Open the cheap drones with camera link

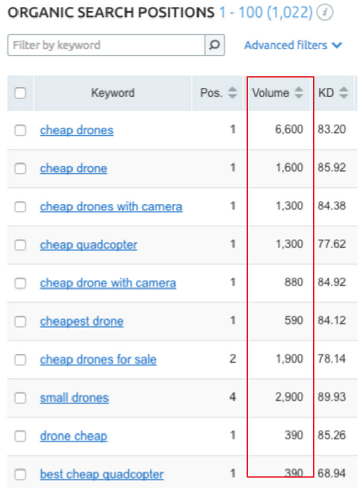[x=111, y=206]
